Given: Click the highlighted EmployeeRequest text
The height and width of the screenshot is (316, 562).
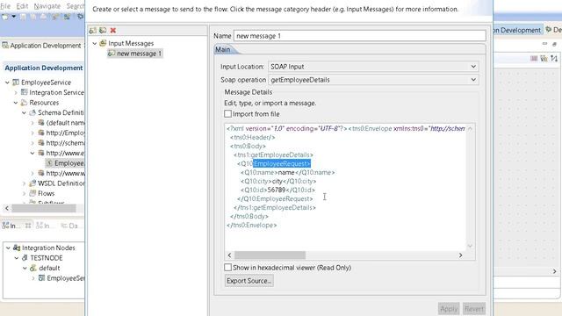Looking at the screenshot, I should 282,164.
